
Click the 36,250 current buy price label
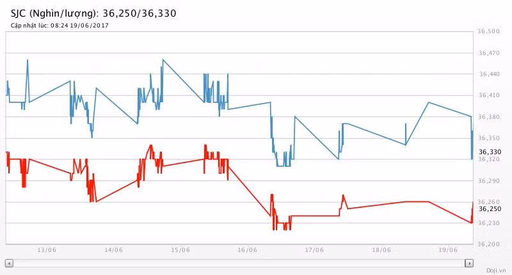click(490, 208)
